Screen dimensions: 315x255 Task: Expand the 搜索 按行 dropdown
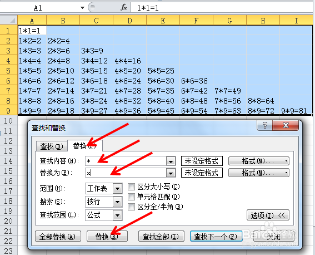[118, 202]
